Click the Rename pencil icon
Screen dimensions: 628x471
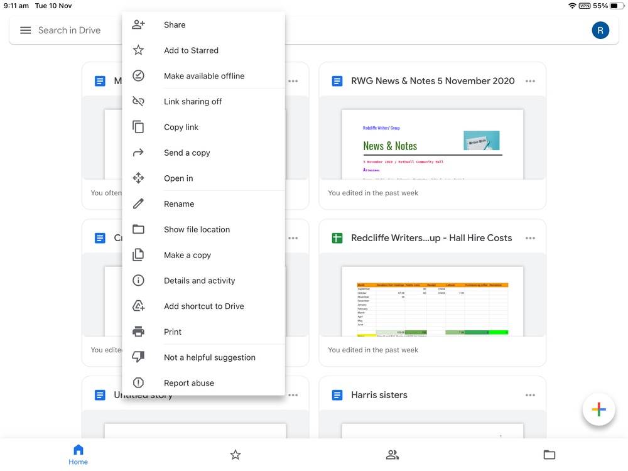tap(139, 204)
